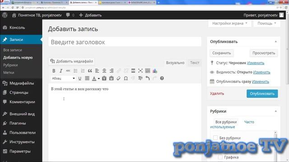Open 'Привет, ponjatnoetv' user menu
Viewport: 289px width, 162px height.
point(263,15)
